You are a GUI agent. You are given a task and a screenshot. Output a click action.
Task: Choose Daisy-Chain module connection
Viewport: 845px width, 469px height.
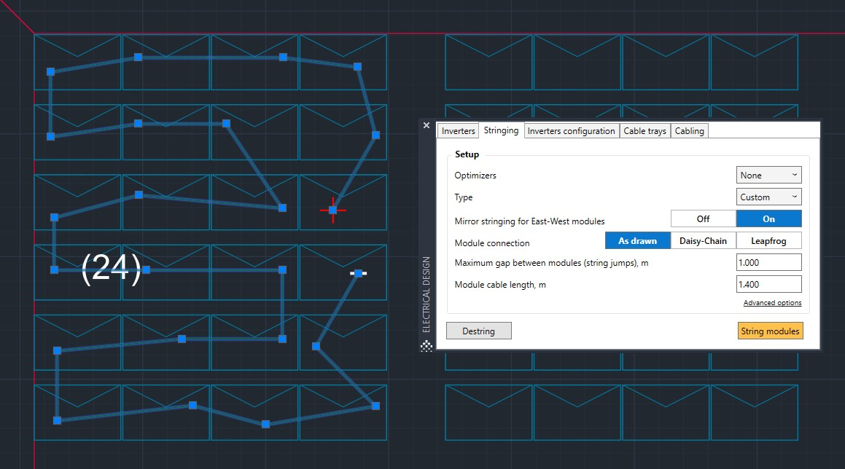(x=703, y=240)
